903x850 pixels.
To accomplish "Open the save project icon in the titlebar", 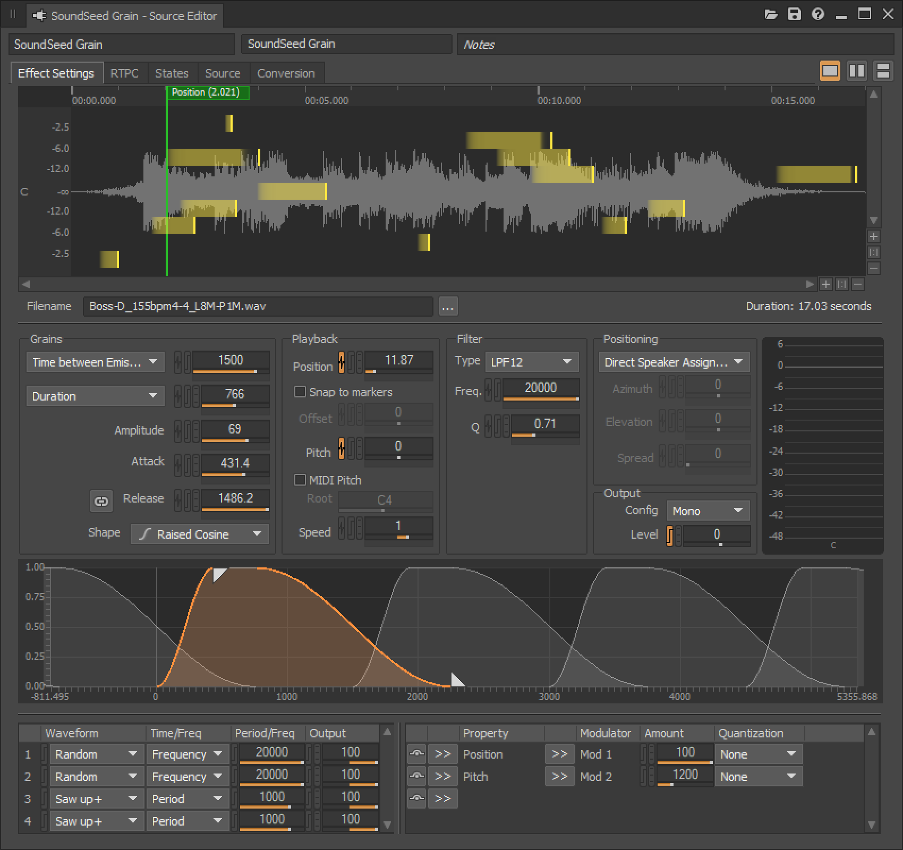I will pyautogui.click(x=795, y=15).
